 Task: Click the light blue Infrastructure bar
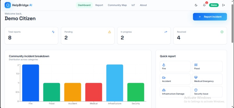(x=115, y=83)
